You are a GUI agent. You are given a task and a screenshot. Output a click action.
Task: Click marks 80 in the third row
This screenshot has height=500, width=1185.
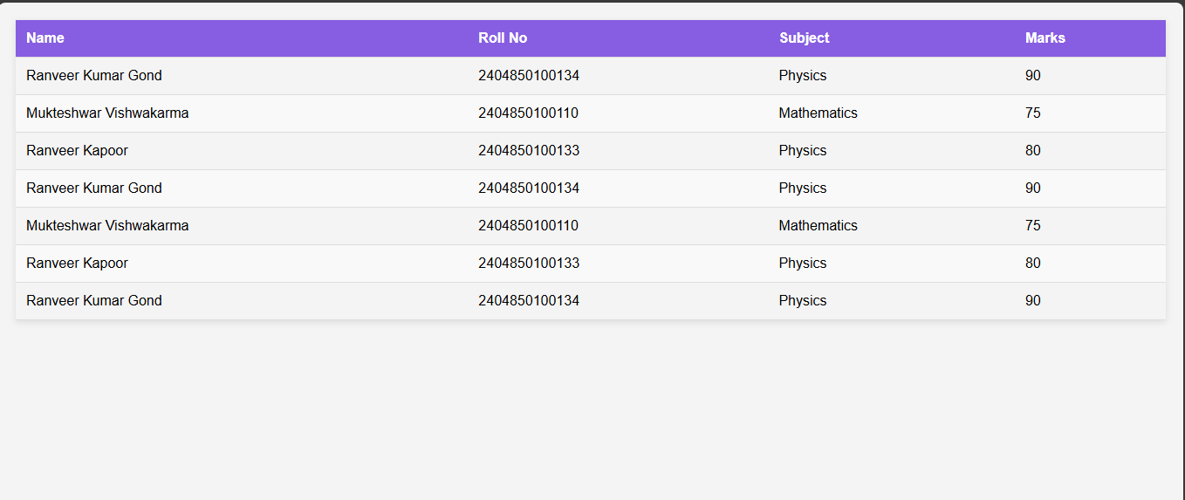point(1032,151)
